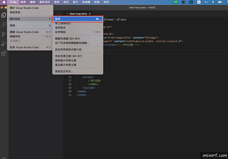The width and height of the screenshot is (228, 159).
Task: Click the round dark status icon beside LINE
Action: pyautogui.click(x=183, y=2)
